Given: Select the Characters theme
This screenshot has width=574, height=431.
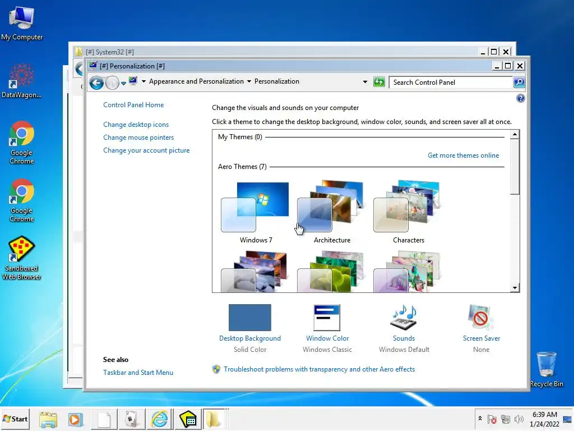Looking at the screenshot, I should coord(408,213).
